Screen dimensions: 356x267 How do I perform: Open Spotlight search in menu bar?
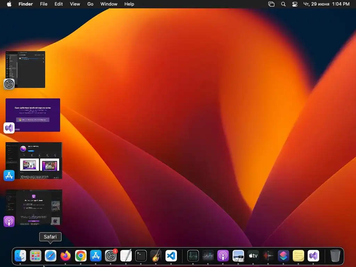pos(283,4)
